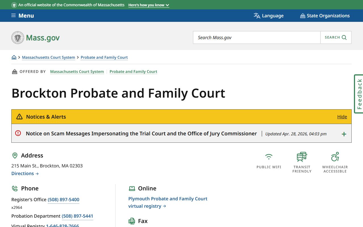The height and width of the screenshot is (227, 363).
Task: Click the Address location pin icon
Action: (15, 155)
